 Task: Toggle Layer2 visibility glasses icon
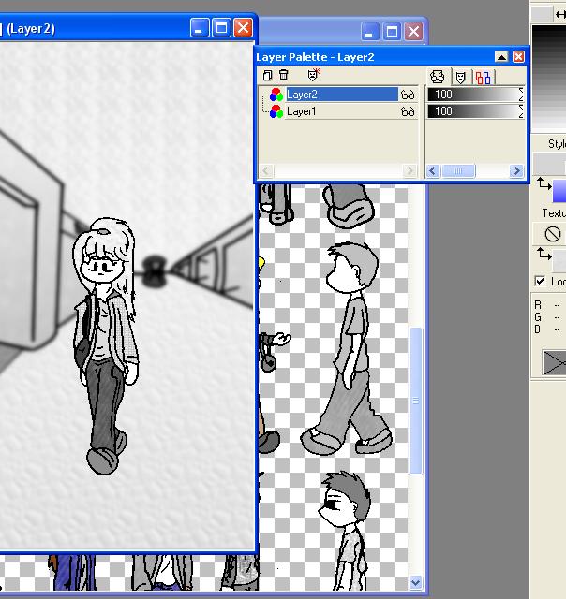click(x=408, y=95)
